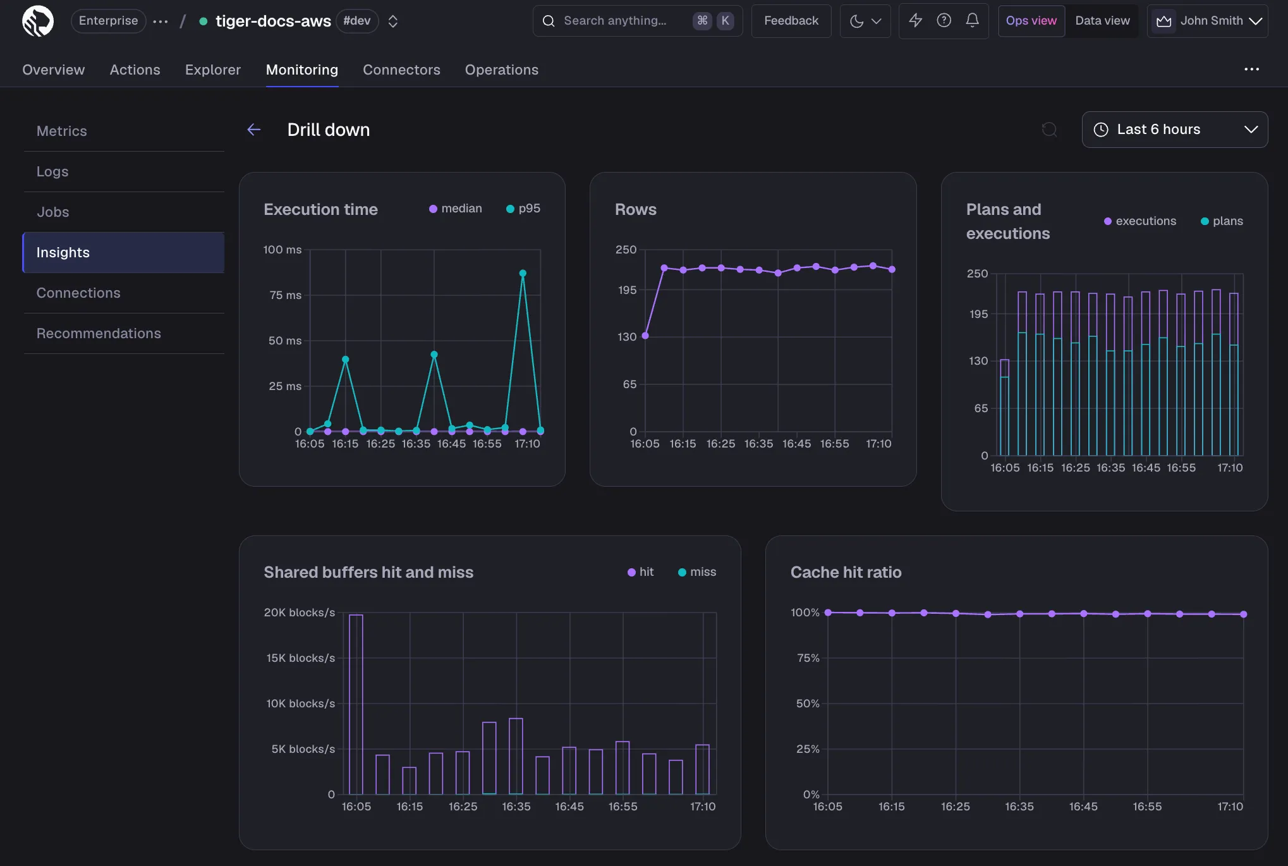Open the Actions tab
Screen dimensions: 1288x866
(135, 70)
